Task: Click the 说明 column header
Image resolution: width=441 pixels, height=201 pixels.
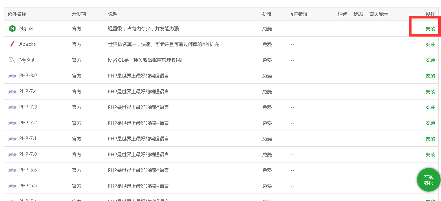Action: pyautogui.click(x=112, y=14)
